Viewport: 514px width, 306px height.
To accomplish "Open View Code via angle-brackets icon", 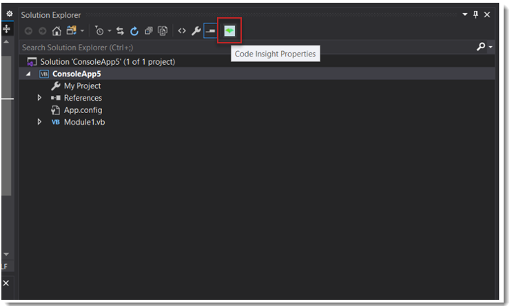I will coord(182,31).
